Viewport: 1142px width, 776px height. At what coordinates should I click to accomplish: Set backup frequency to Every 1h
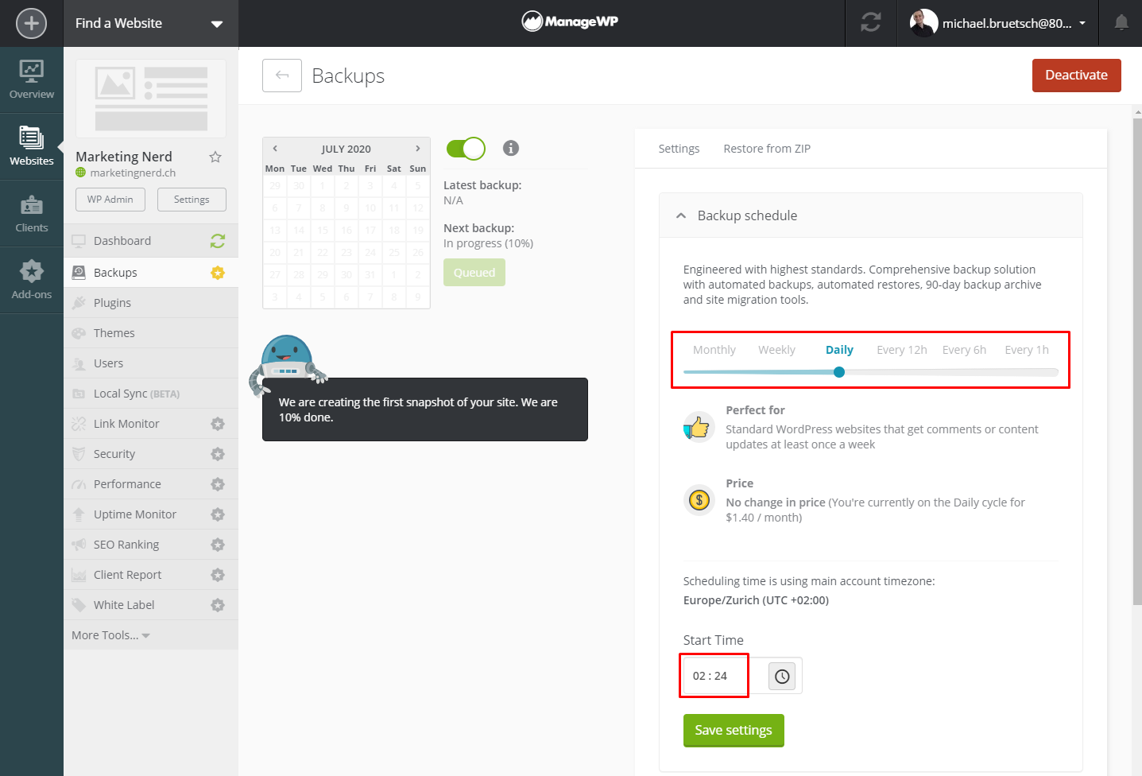tap(1027, 350)
